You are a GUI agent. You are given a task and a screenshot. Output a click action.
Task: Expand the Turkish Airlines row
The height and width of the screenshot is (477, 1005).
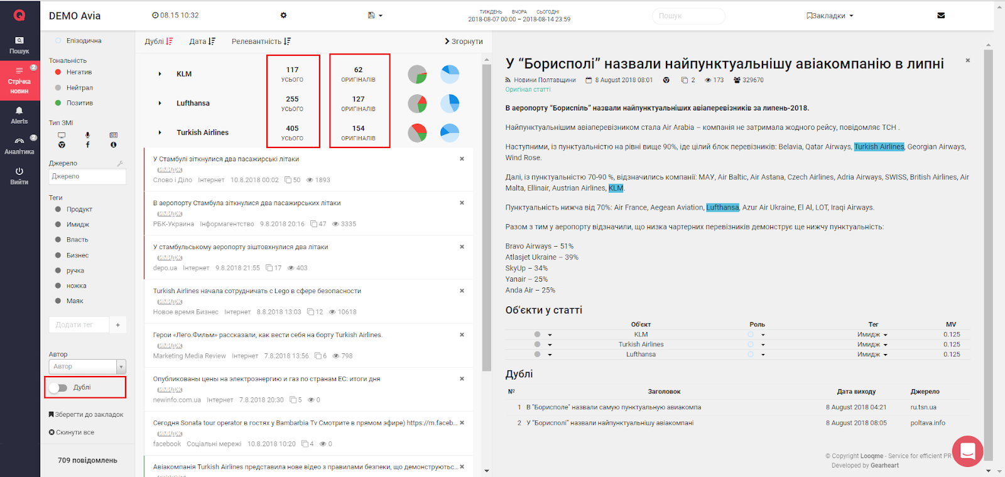(160, 132)
